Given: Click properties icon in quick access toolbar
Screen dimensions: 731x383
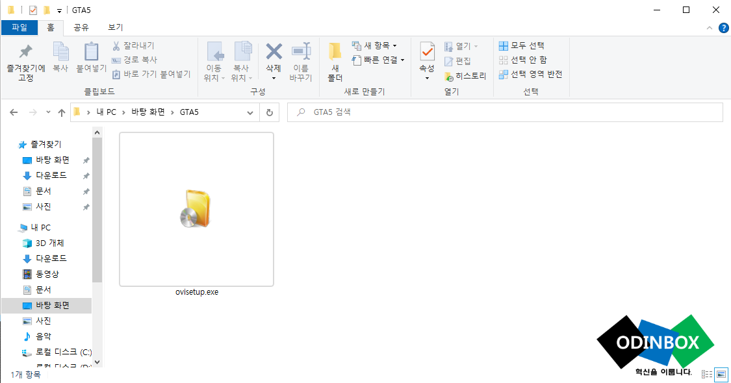Looking at the screenshot, I should 33,10.
